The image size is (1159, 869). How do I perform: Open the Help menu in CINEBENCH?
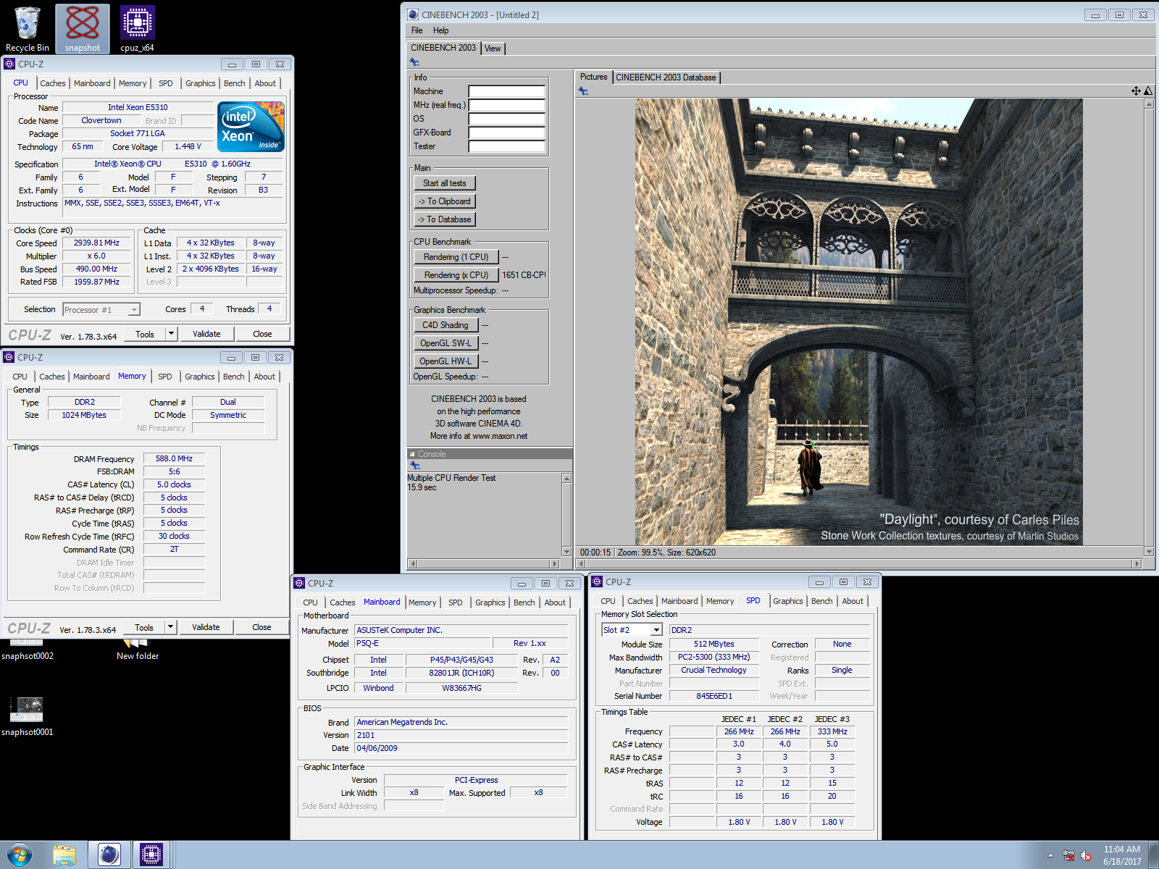[441, 30]
